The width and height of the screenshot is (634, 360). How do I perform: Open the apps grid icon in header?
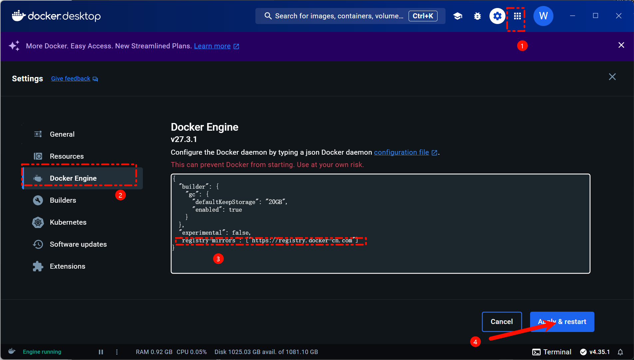tap(517, 16)
